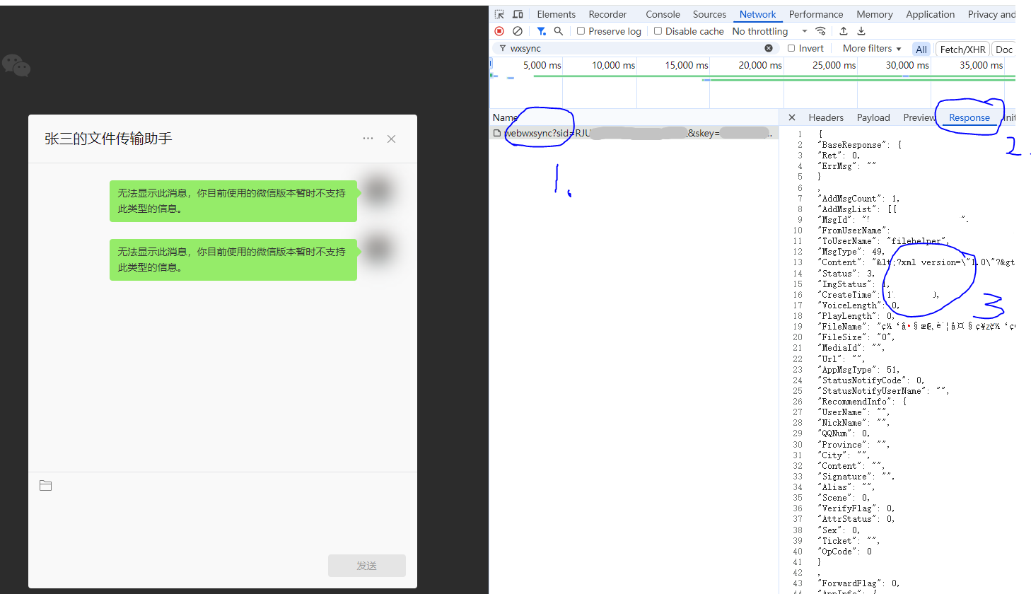Open the Preview tab of the request
Image resolution: width=1031 pixels, height=594 pixels.
[919, 117]
